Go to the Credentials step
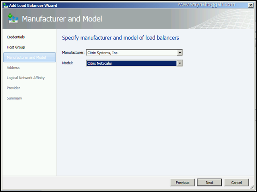 (x=16, y=37)
